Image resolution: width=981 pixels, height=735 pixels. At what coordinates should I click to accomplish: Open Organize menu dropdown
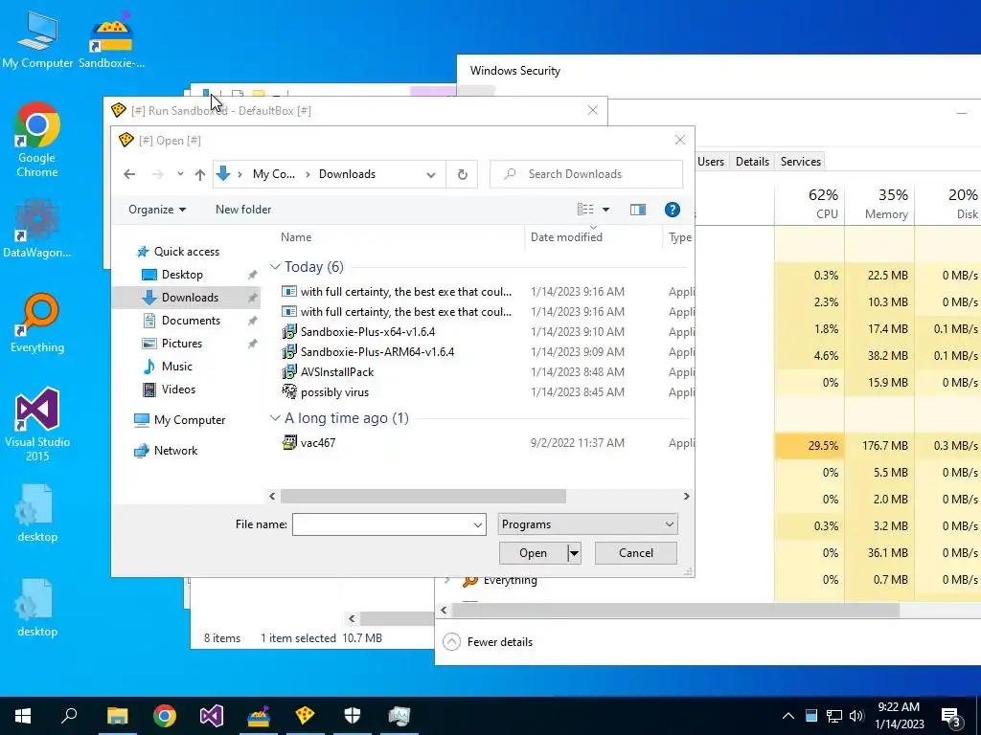click(x=157, y=210)
